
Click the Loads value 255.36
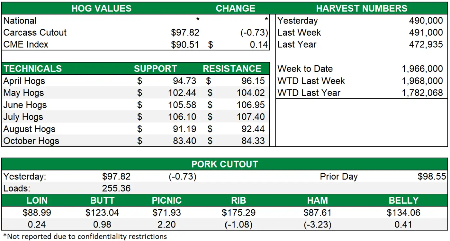(116, 188)
